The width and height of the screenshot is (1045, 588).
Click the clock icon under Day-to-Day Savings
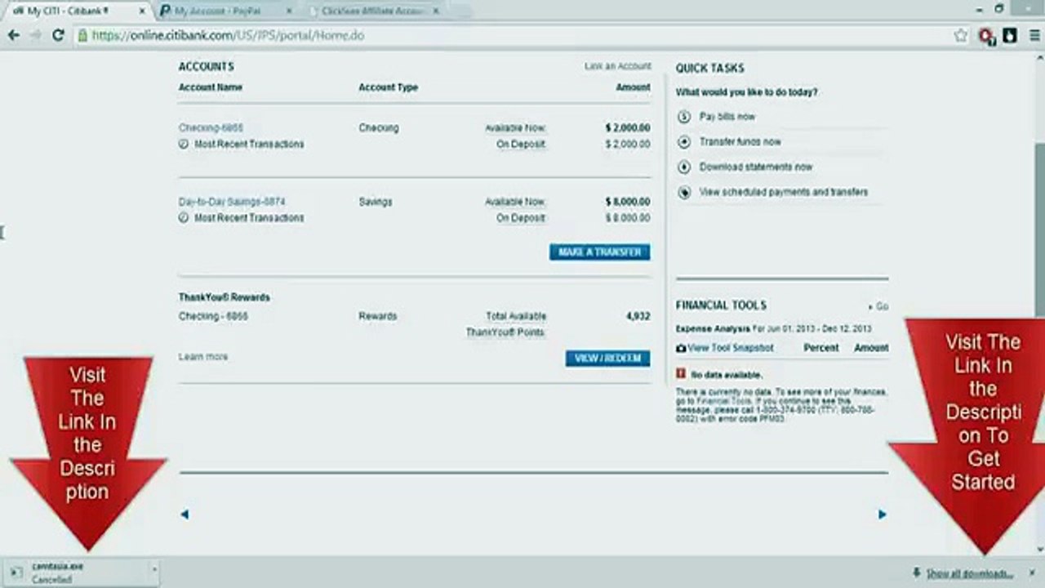point(184,218)
